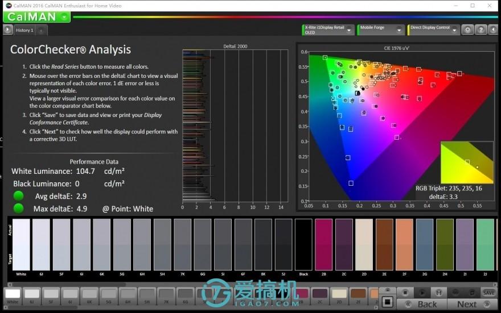Click the '@ Point: White' text
The height and width of the screenshot is (313, 501).
click(128, 209)
